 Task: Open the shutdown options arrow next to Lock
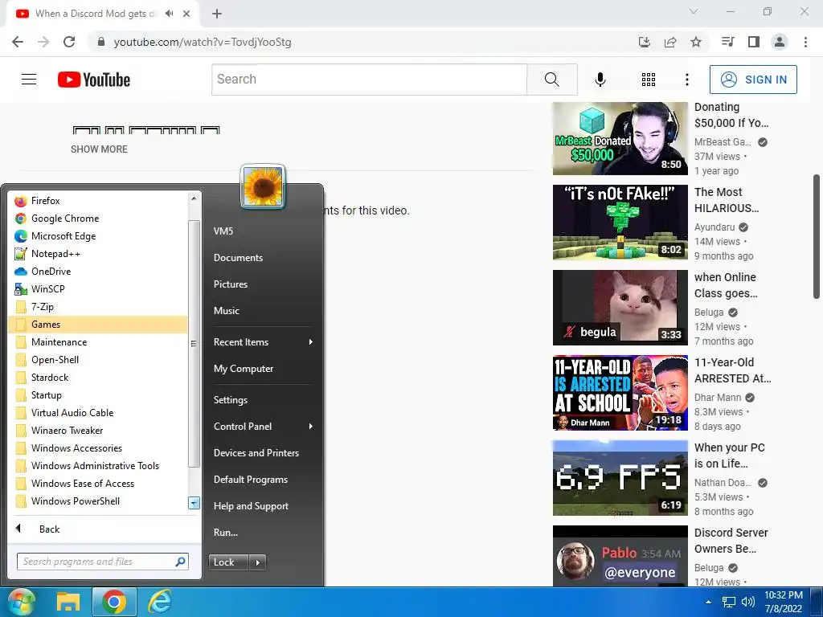(257, 562)
